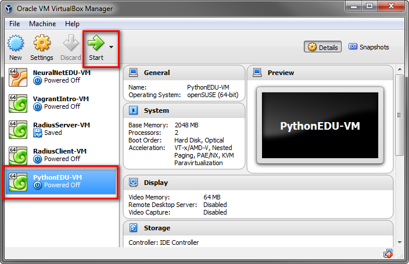409x264 pixels.
Task: Open the Machine menu
Action: pos(42,24)
